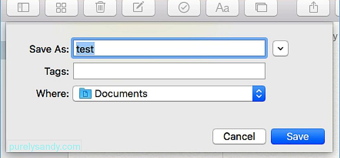Click the blue up-down arrows beside Documents
The image size is (340, 158).
(259, 93)
